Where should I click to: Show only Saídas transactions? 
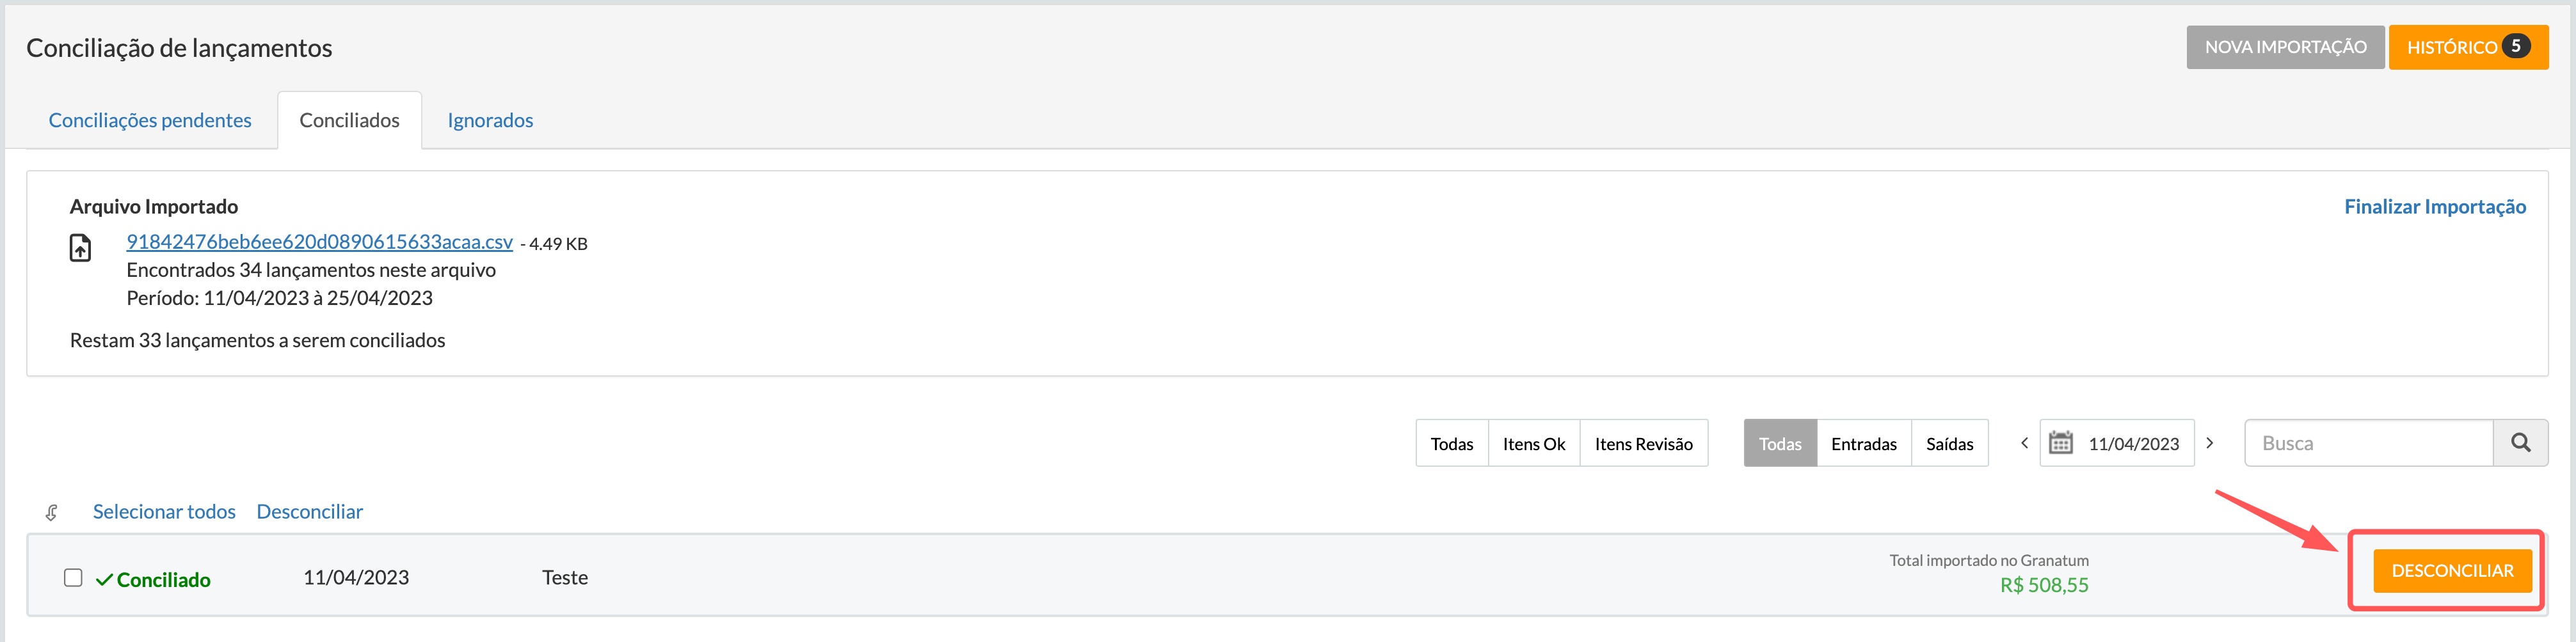1949,443
